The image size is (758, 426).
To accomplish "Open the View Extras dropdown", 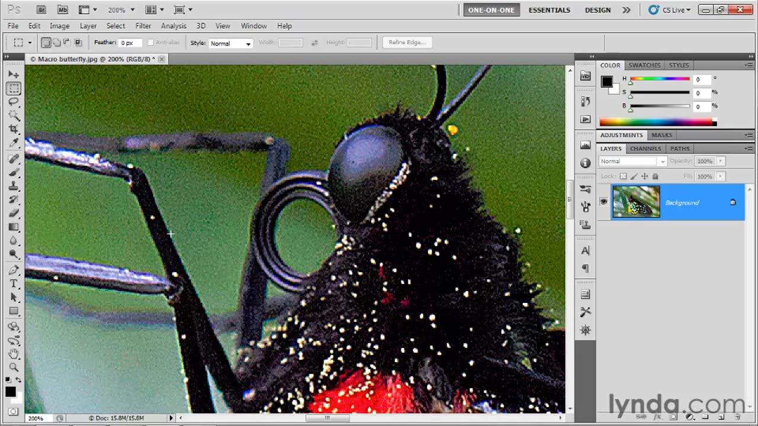I will pyautogui.click(x=88, y=9).
